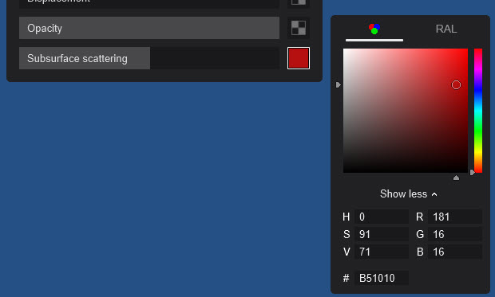Viewport: 495px width, 297px height.
Task: Switch to the RGB color wheel tab
Action: point(374,29)
